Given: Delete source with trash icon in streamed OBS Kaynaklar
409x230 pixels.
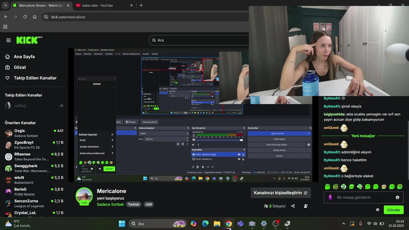Looking at the screenshot, I should (197, 167).
